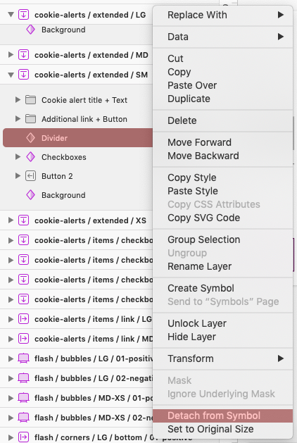297x443 pixels.
Task: Click artboard icon of flash / bubbles / LG / 01-positive
Action: [23, 358]
